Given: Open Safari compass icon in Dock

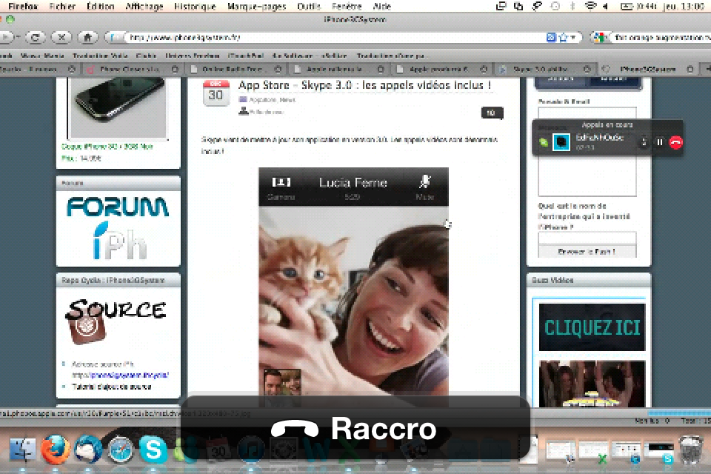Looking at the screenshot, I should point(121,450).
